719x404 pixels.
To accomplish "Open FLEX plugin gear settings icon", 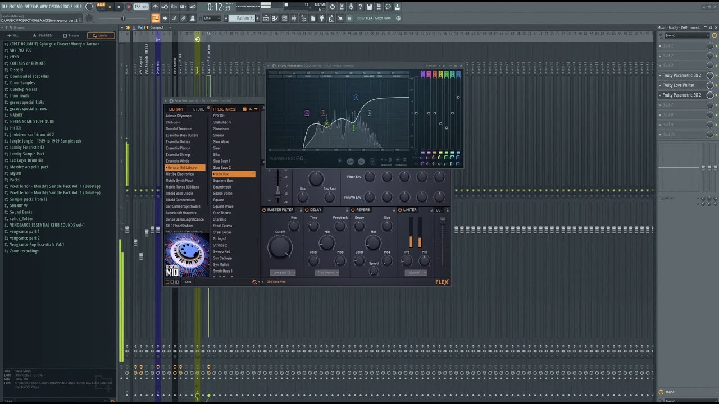I will point(171,101).
